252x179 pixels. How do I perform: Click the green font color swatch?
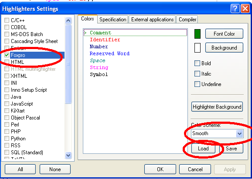click(198, 34)
